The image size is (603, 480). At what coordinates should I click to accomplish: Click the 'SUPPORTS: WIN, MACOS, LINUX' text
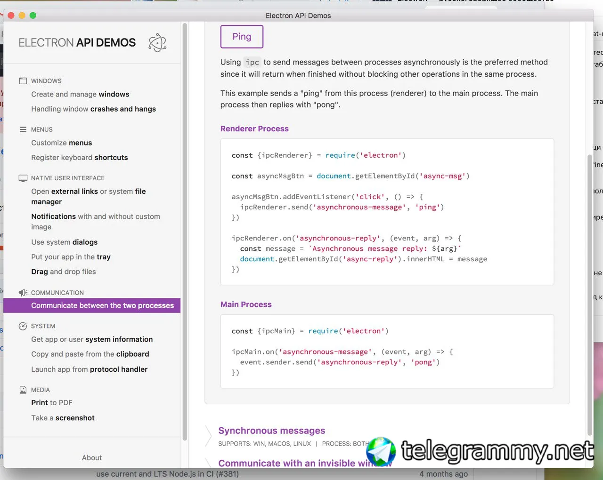pos(265,444)
